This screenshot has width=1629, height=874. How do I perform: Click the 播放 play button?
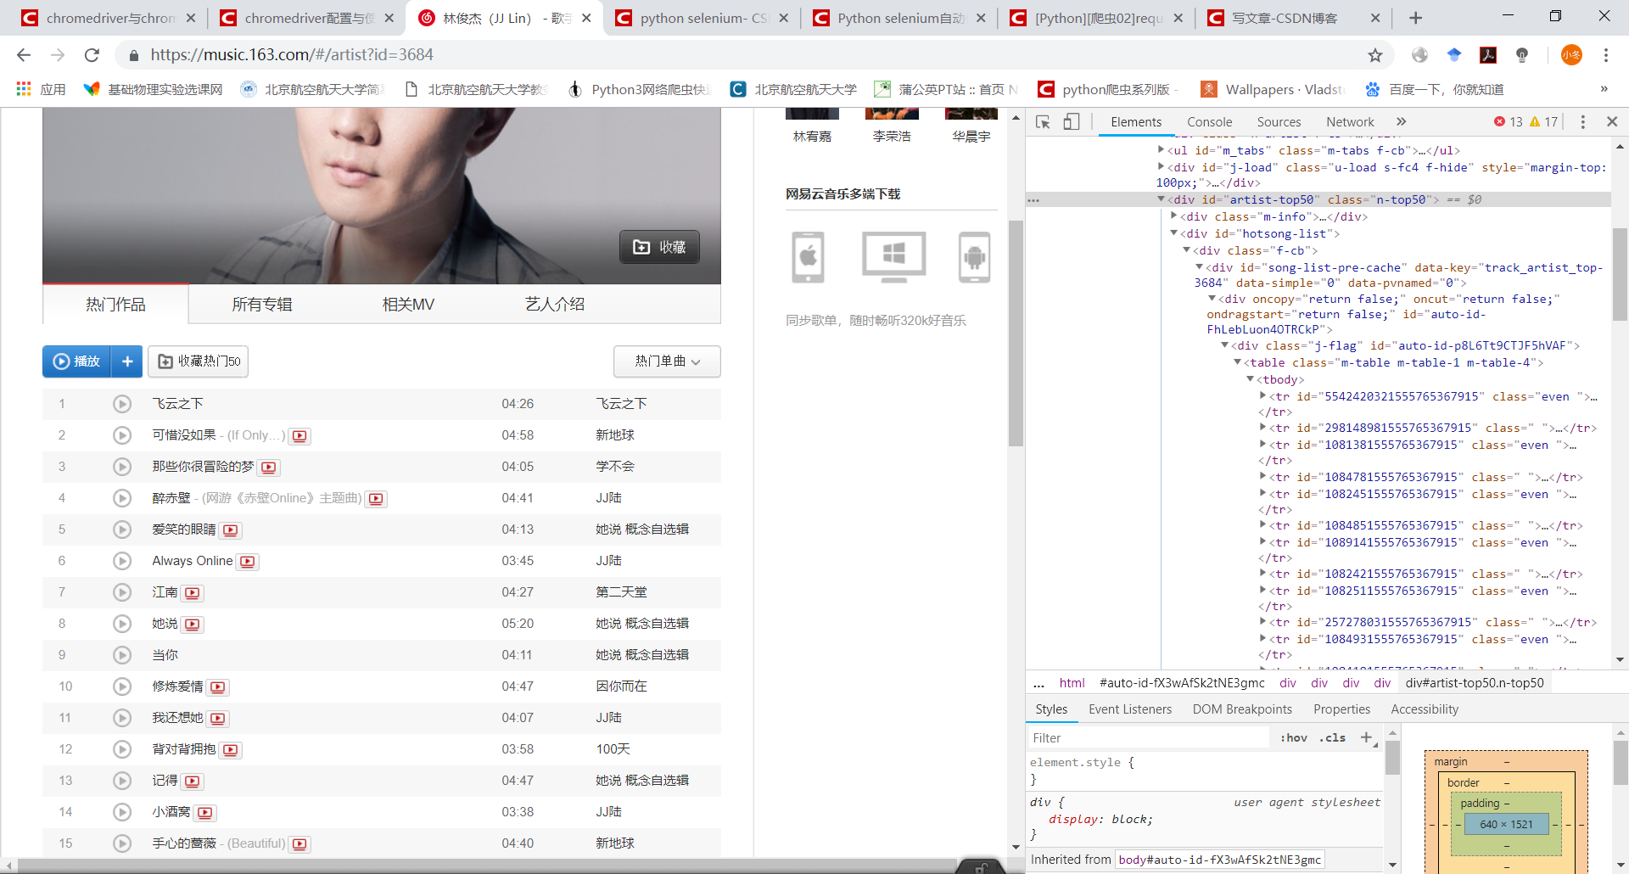pos(77,361)
